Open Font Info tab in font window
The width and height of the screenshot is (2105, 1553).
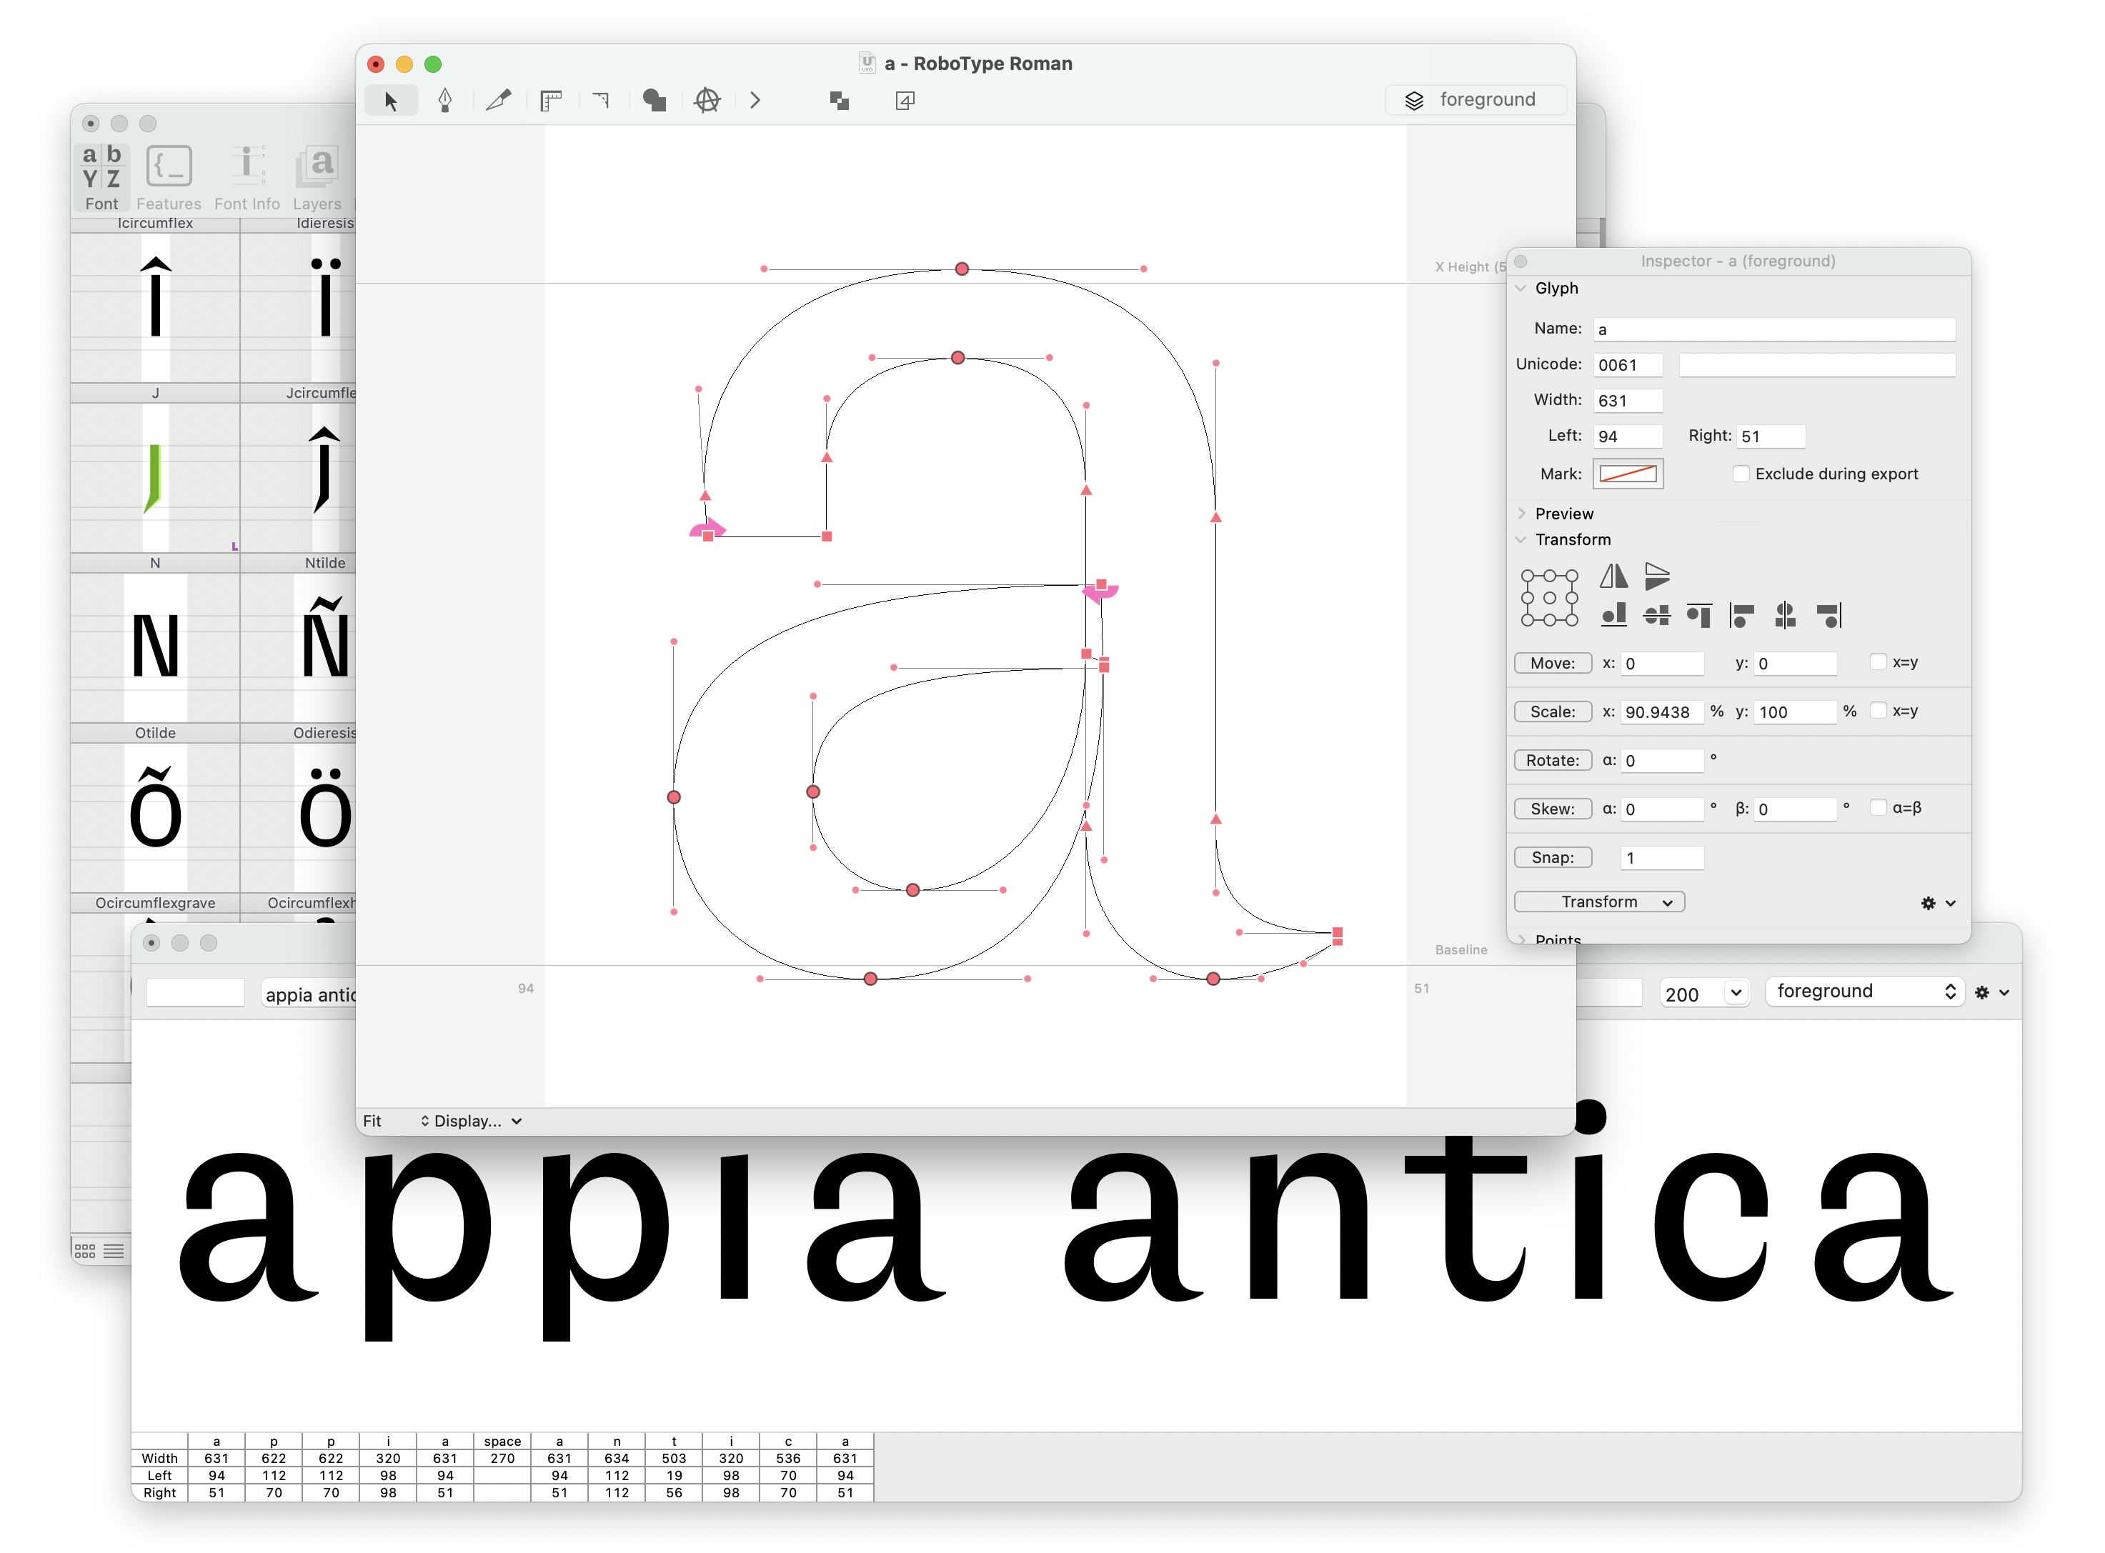click(247, 178)
